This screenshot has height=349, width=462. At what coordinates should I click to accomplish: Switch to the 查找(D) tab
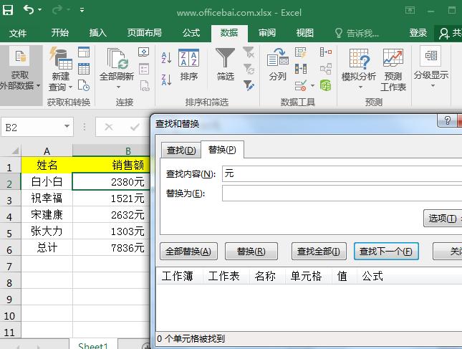[x=181, y=150]
